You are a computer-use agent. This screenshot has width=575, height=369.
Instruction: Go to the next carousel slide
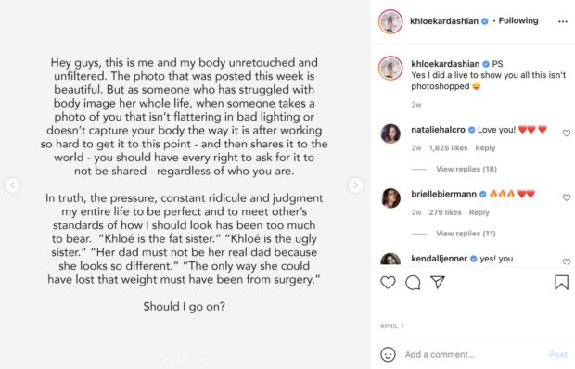click(356, 185)
